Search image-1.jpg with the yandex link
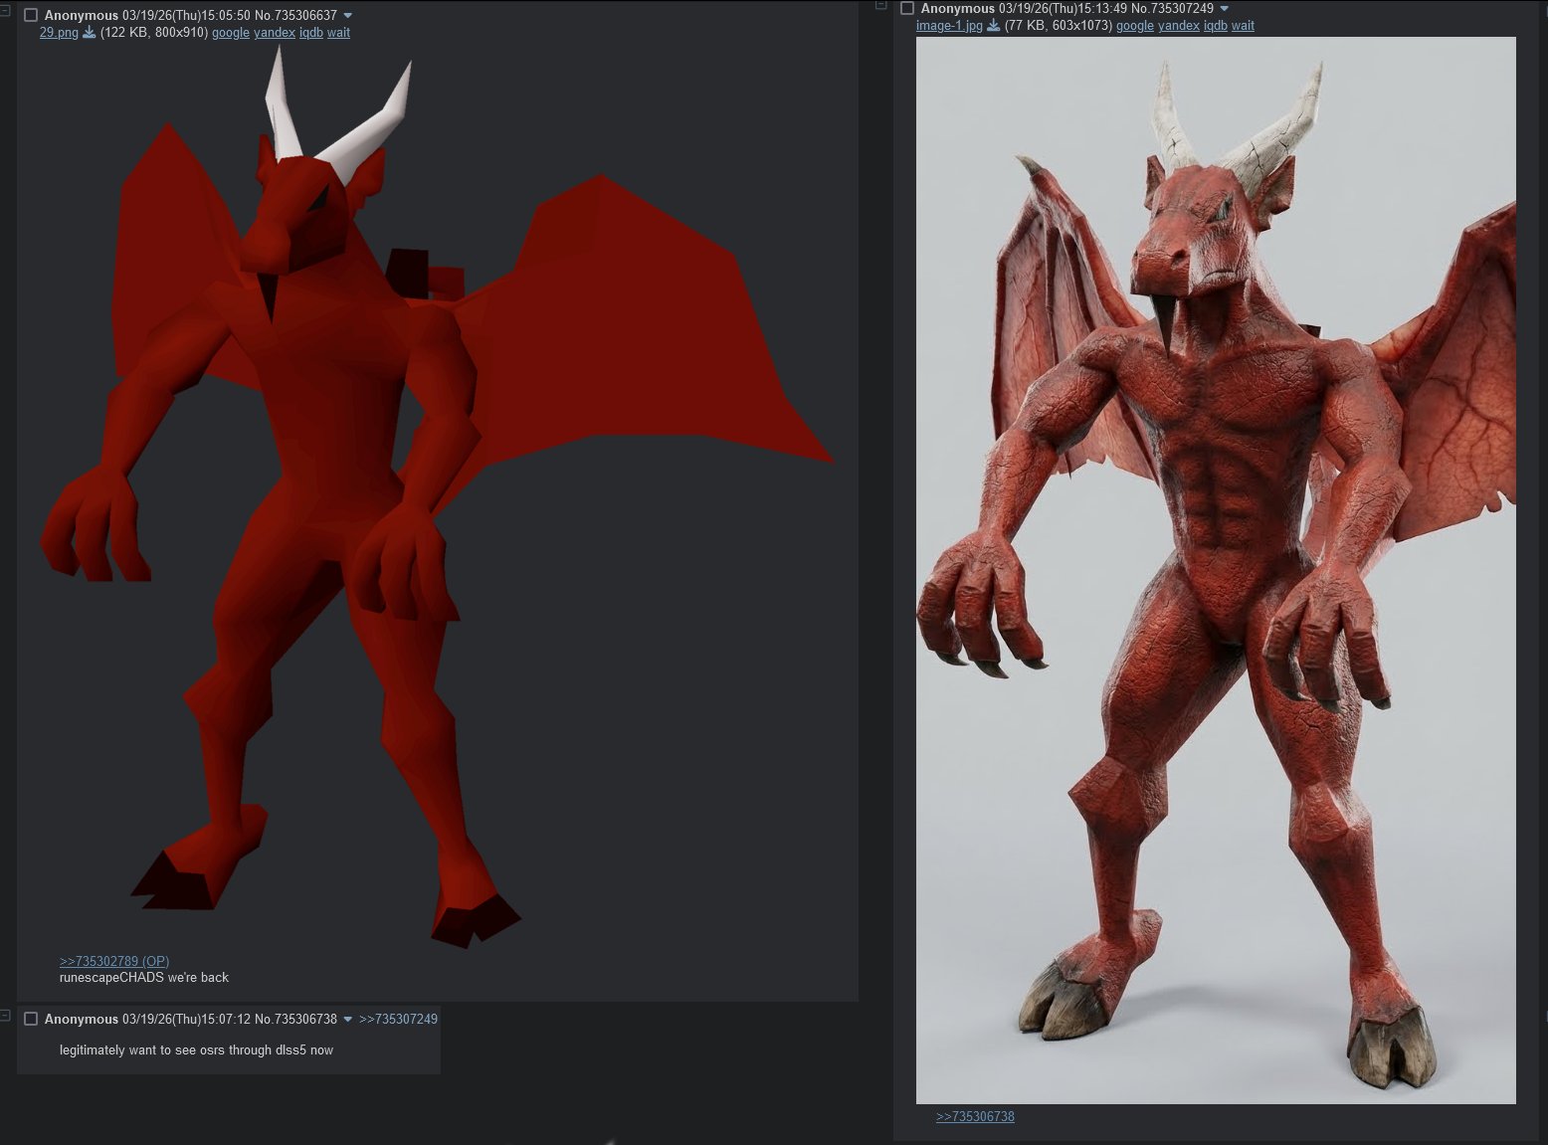This screenshot has height=1145, width=1548. 1179,26
